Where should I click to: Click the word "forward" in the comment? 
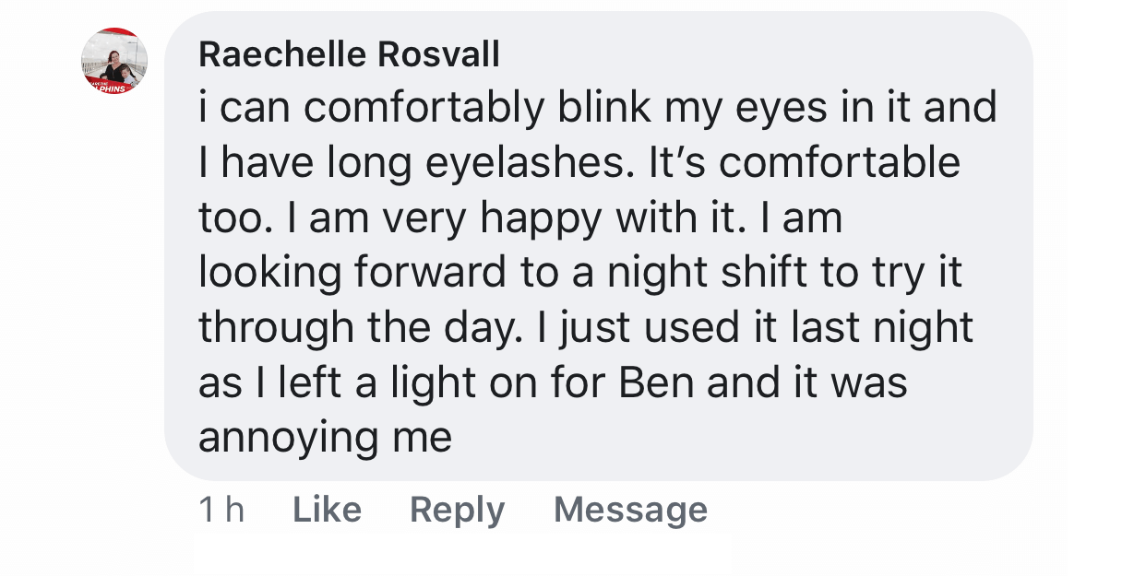click(x=431, y=273)
